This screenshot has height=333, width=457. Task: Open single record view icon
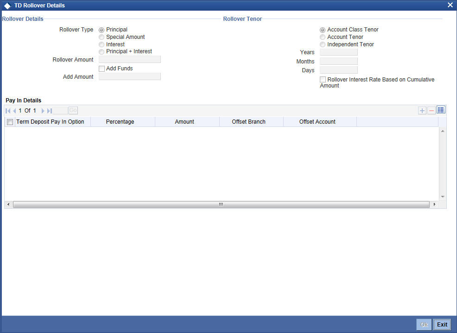coord(441,110)
